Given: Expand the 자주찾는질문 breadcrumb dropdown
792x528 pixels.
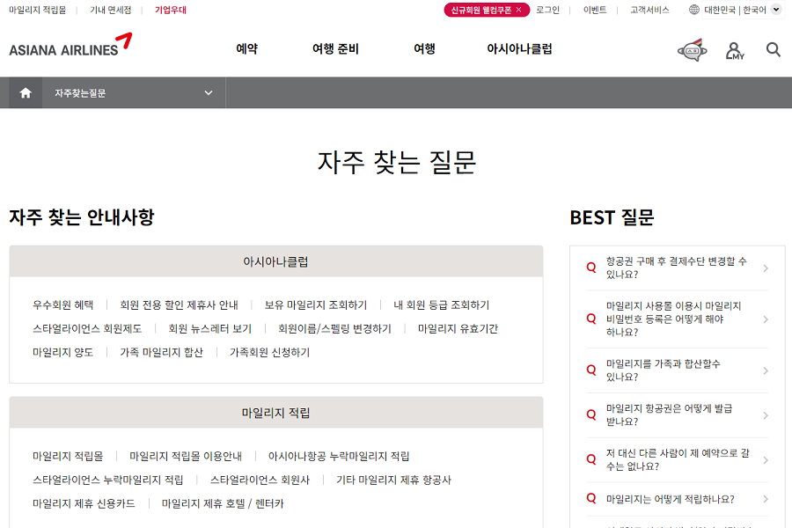Looking at the screenshot, I should click(209, 92).
